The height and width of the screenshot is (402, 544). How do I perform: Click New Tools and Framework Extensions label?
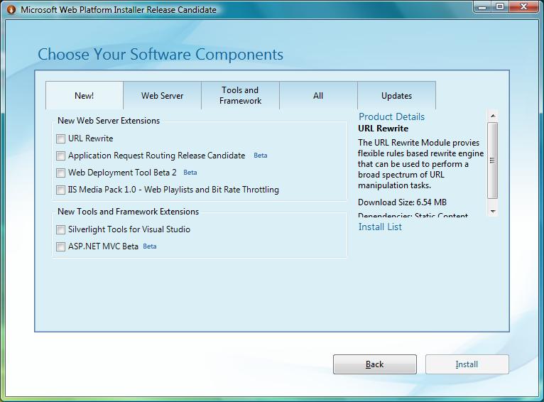pyautogui.click(x=128, y=212)
